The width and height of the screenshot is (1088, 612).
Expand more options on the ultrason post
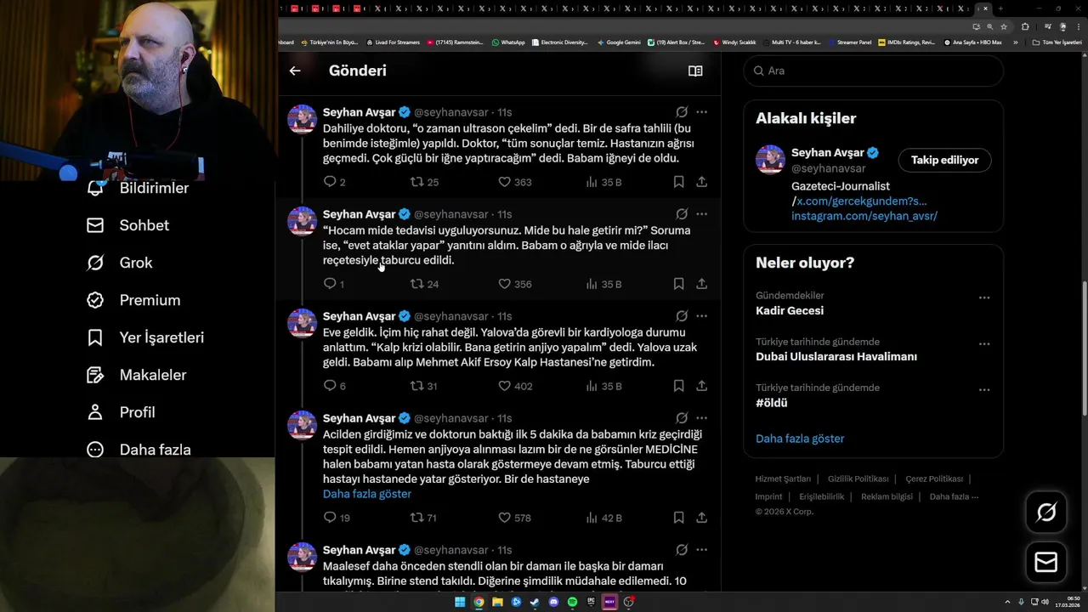(x=701, y=112)
